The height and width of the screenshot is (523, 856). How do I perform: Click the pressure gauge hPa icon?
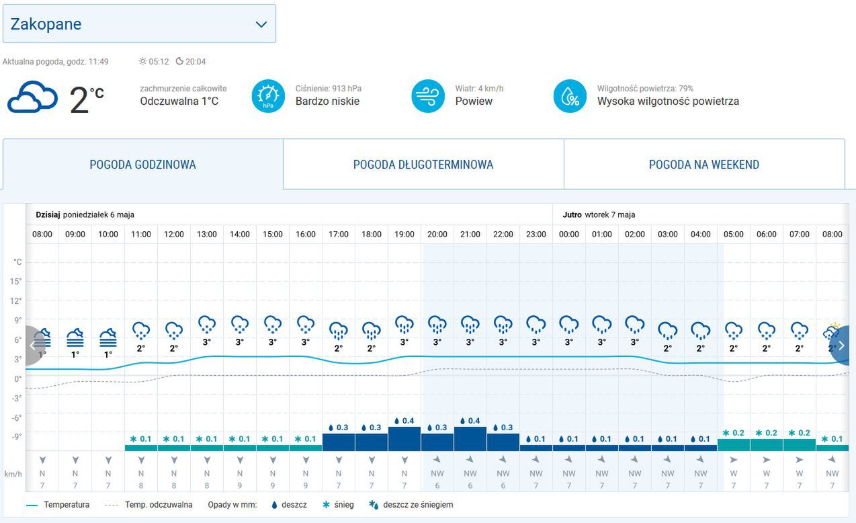point(268,96)
